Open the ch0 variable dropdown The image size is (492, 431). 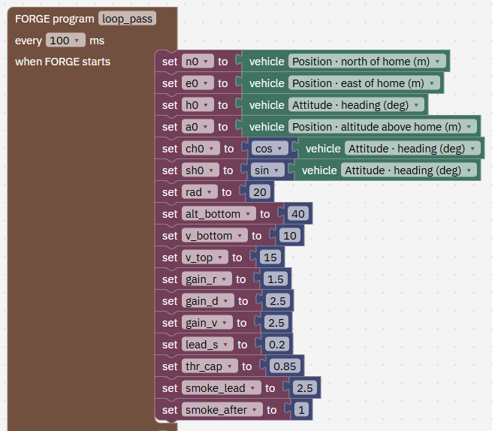tap(201, 149)
